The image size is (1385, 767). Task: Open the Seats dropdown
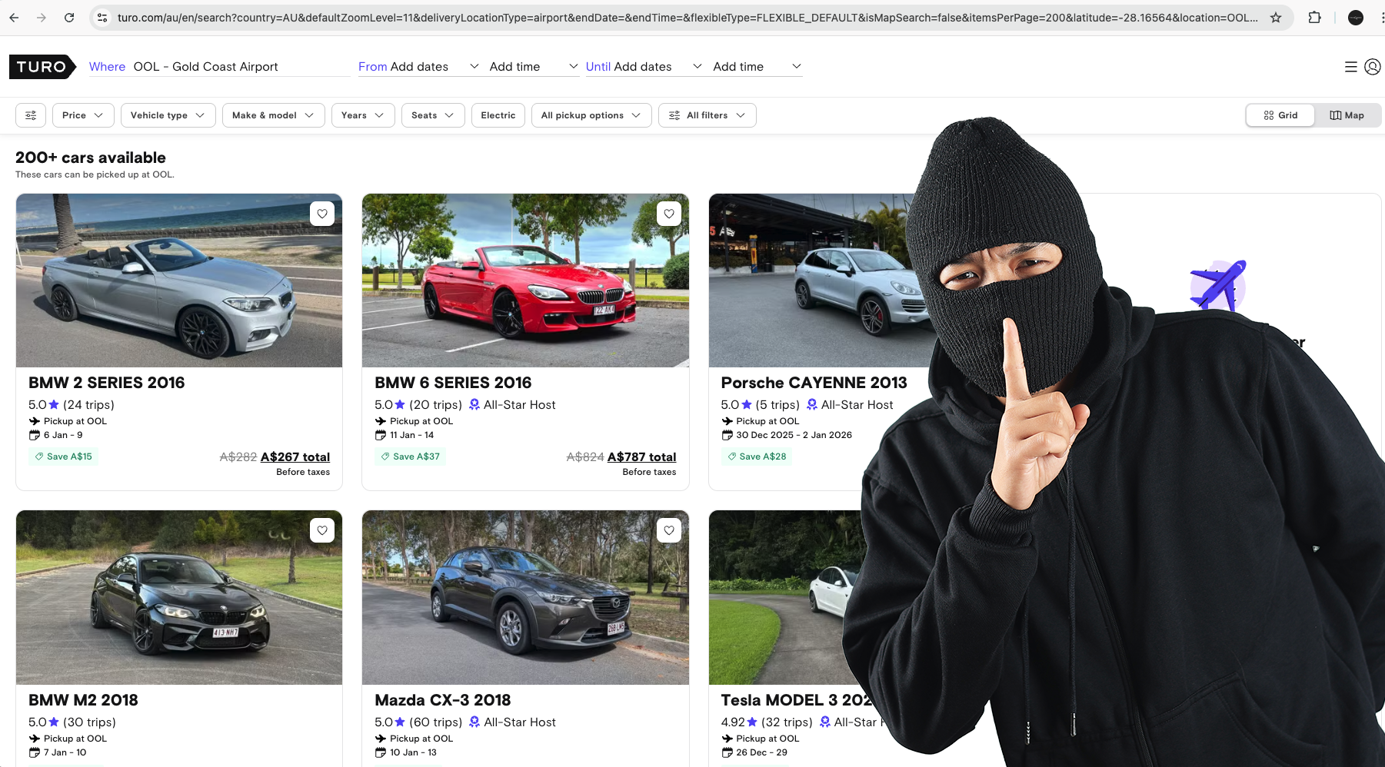tap(432, 115)
